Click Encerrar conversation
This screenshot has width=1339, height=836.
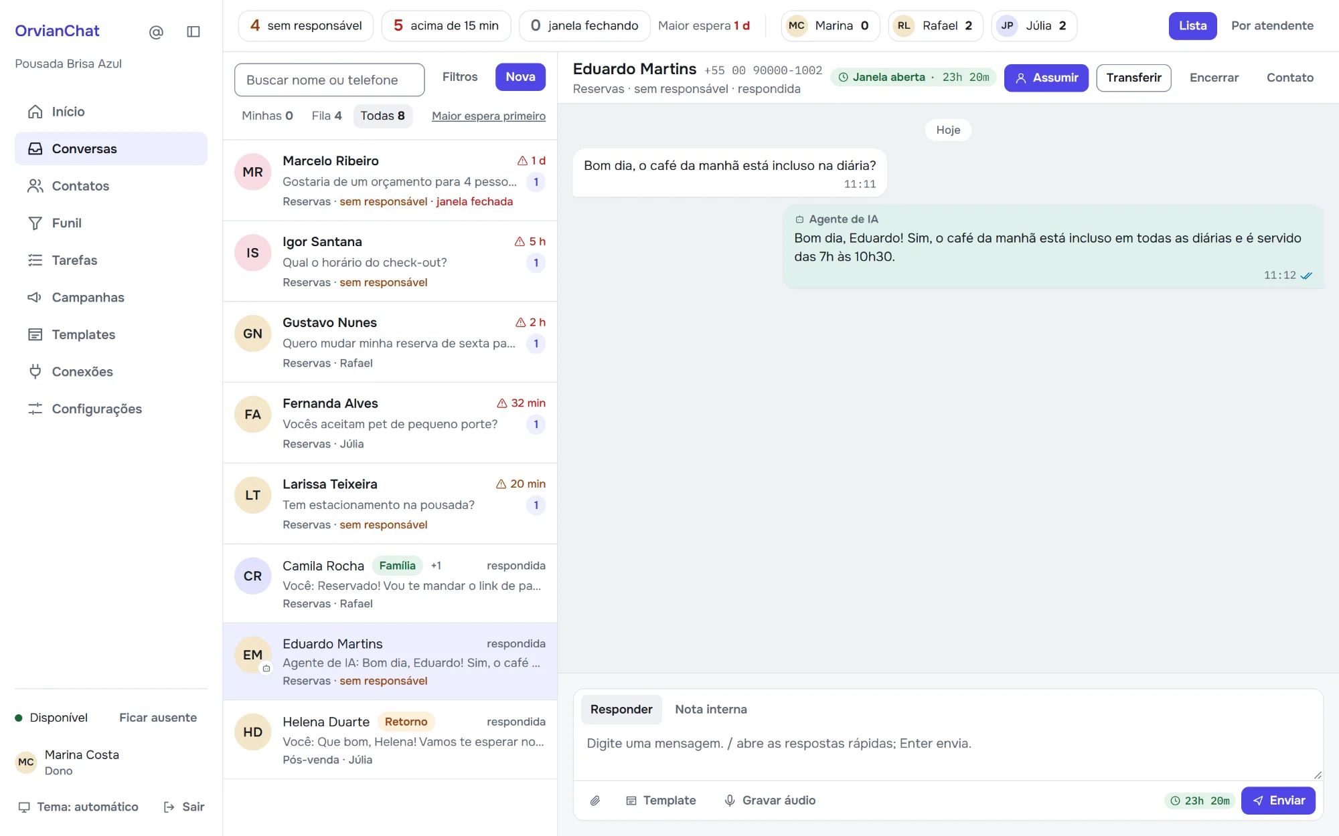click(1214, 78)
